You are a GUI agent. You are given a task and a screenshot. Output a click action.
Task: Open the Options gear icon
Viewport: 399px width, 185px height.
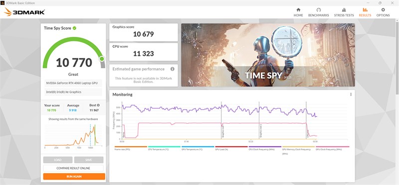[383, 9]
